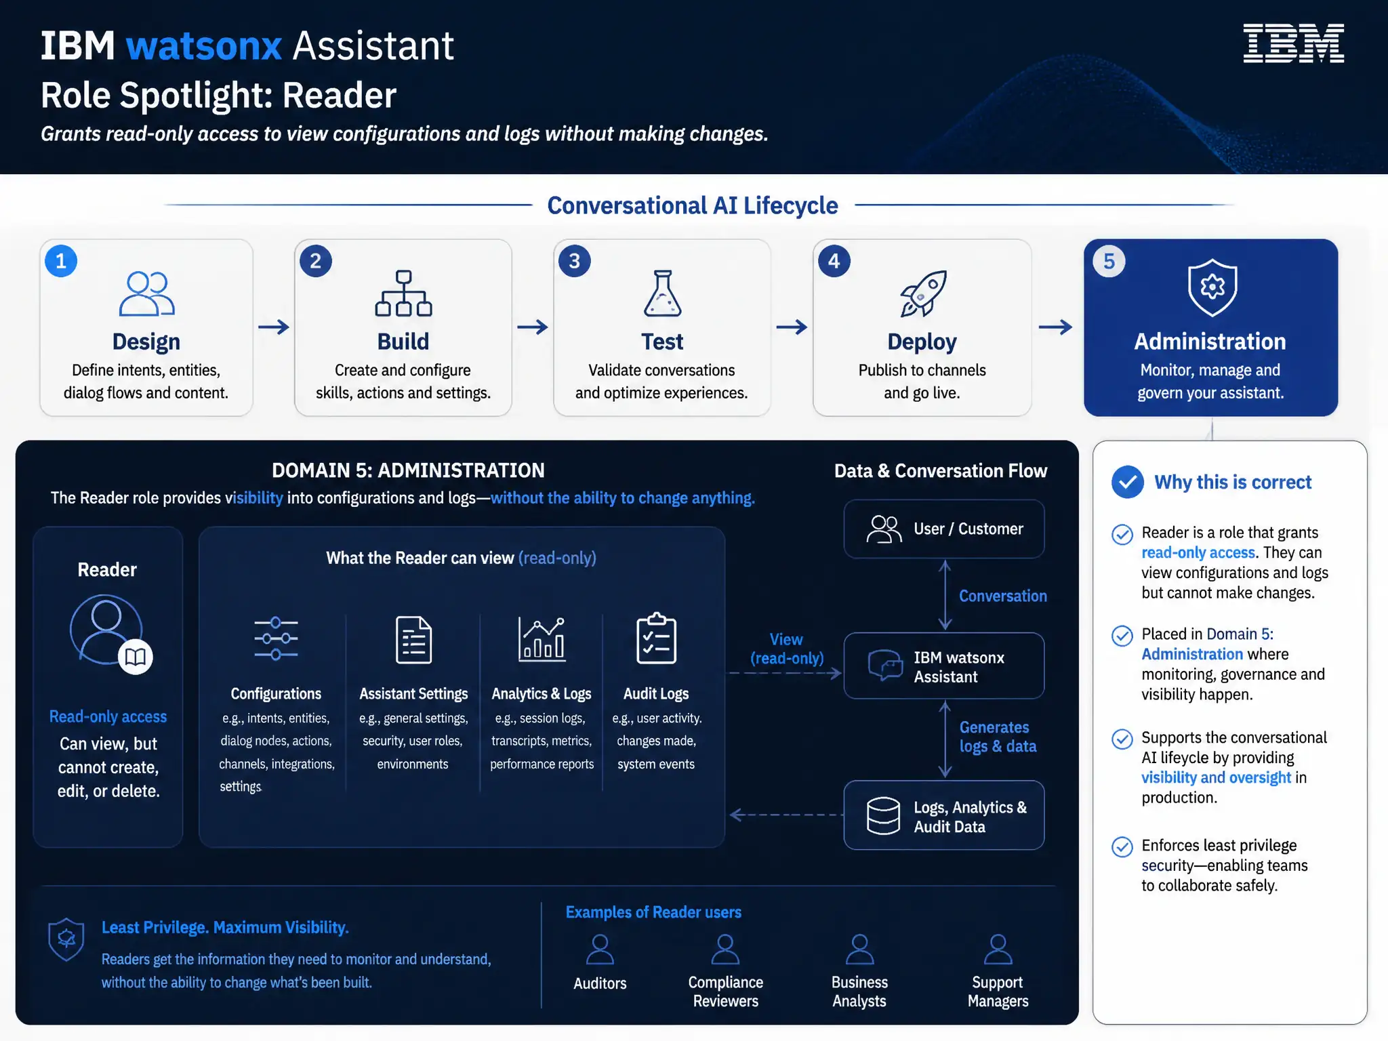Click the Design people icon
The width and height of the screenshot is (1388, 1041).
point(146,293)
